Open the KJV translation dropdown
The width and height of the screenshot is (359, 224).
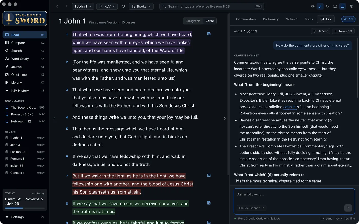pos(107,6)
